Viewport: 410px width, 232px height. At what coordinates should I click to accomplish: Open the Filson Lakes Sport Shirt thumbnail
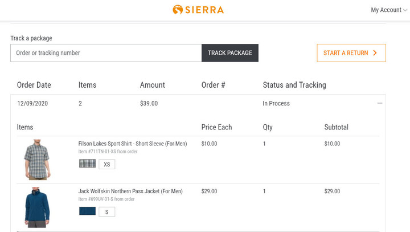click(x=37, y=160)
